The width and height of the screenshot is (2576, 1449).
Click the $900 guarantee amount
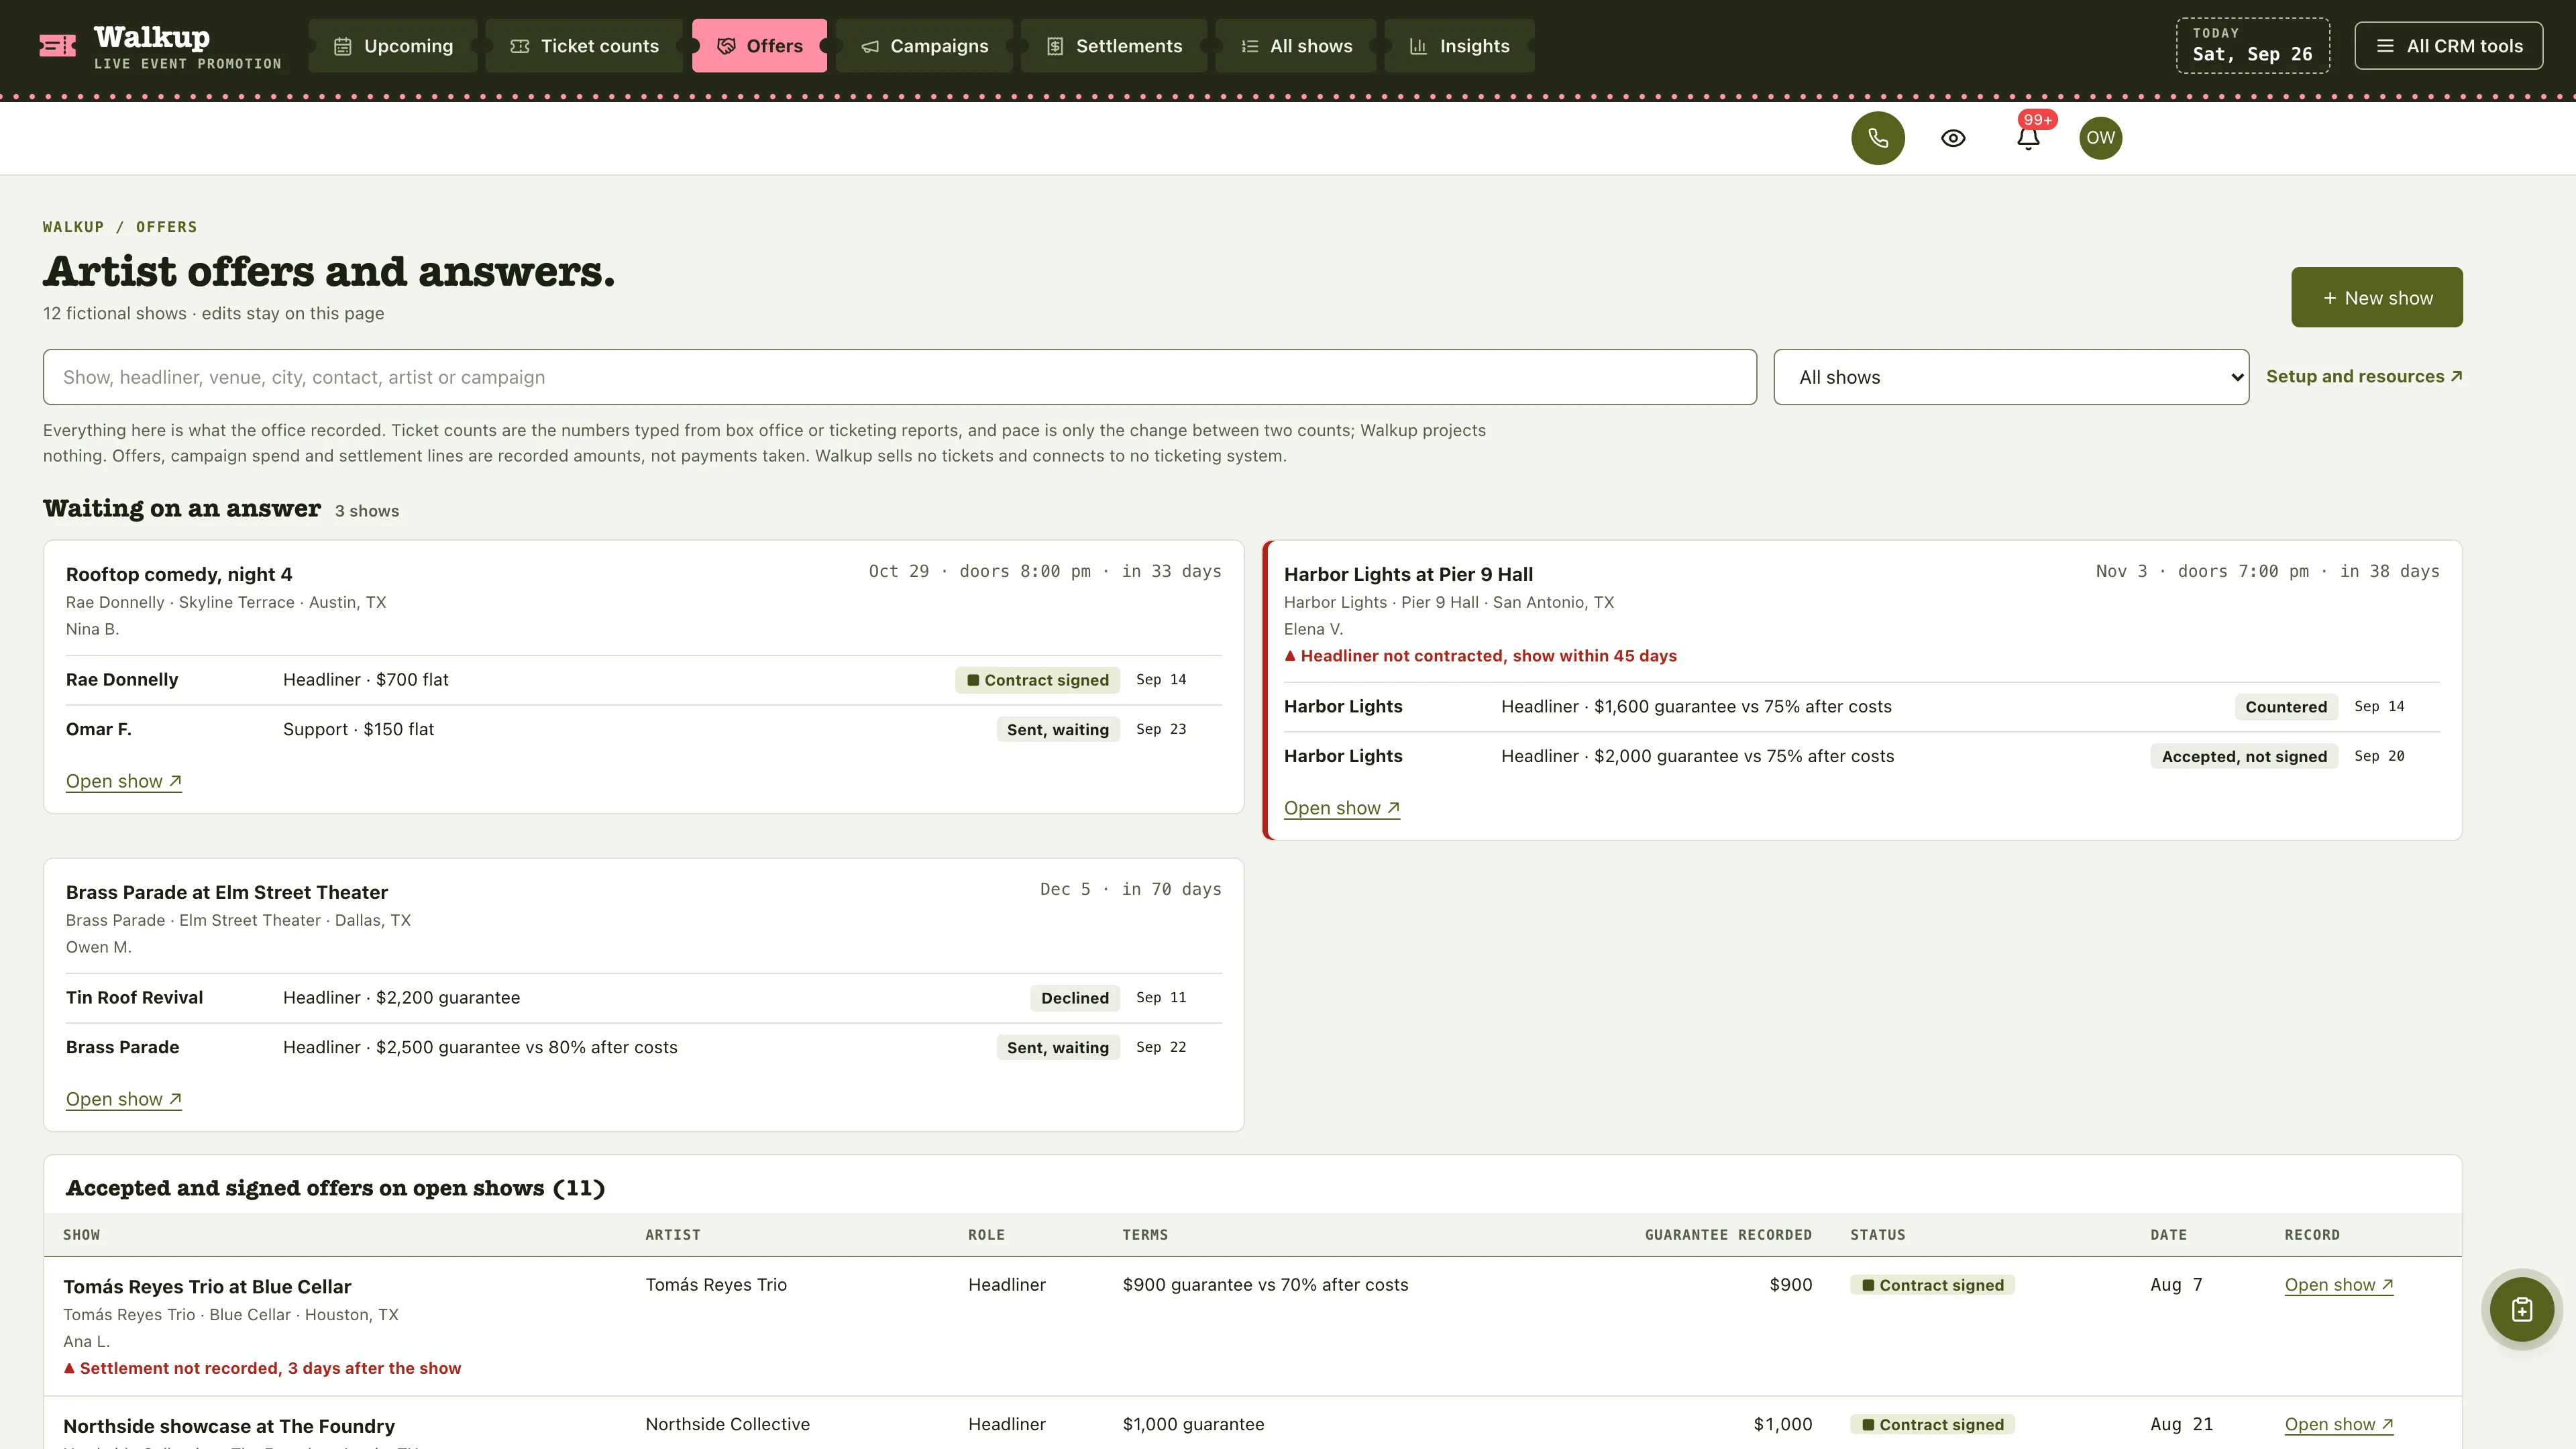click(1790, 1285)
